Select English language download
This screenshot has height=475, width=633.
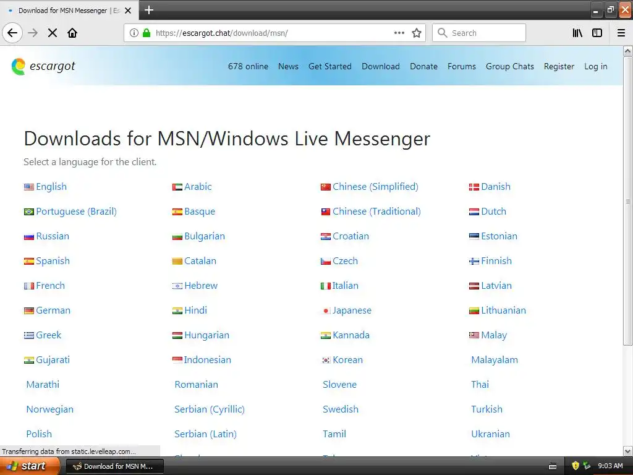[x=51, y=187]
